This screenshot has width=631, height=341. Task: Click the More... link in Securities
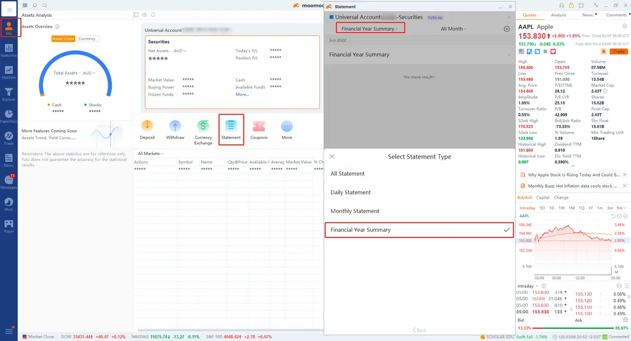pos(242,95)
